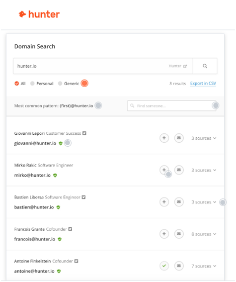Add Mirko Rakic to leads with plus
Viewport: 236px width, 282px height.
click(164, 170)
